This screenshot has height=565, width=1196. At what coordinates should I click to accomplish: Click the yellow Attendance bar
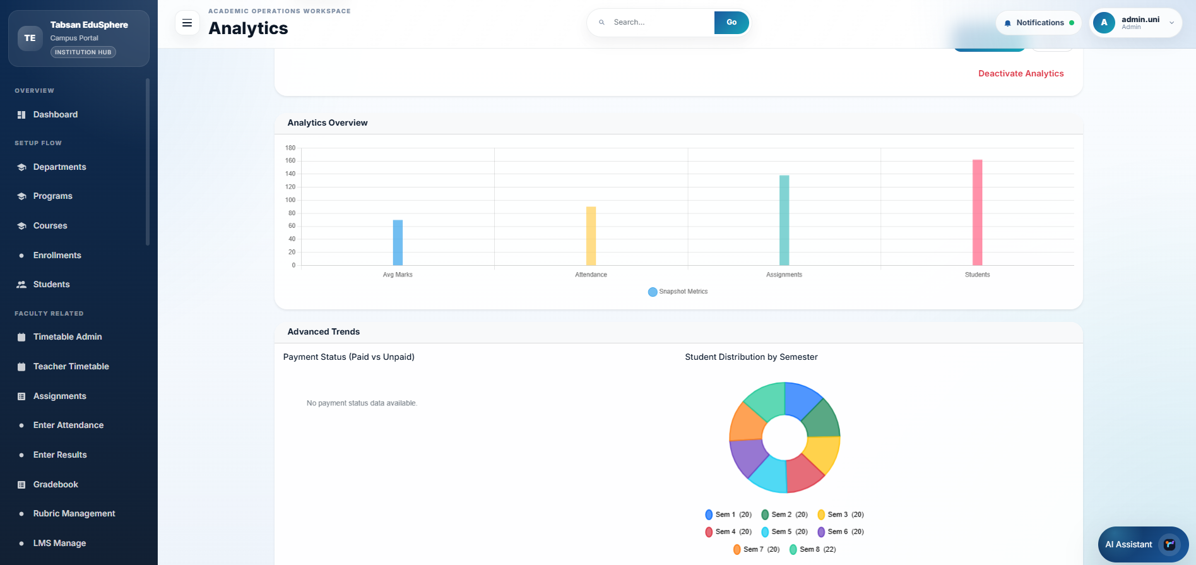coord(591,236)
